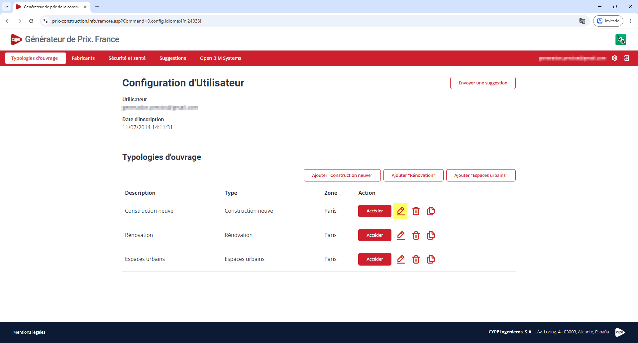
Task: Click the pencil icon for Rénovation
Action: (x=401, y=235)
